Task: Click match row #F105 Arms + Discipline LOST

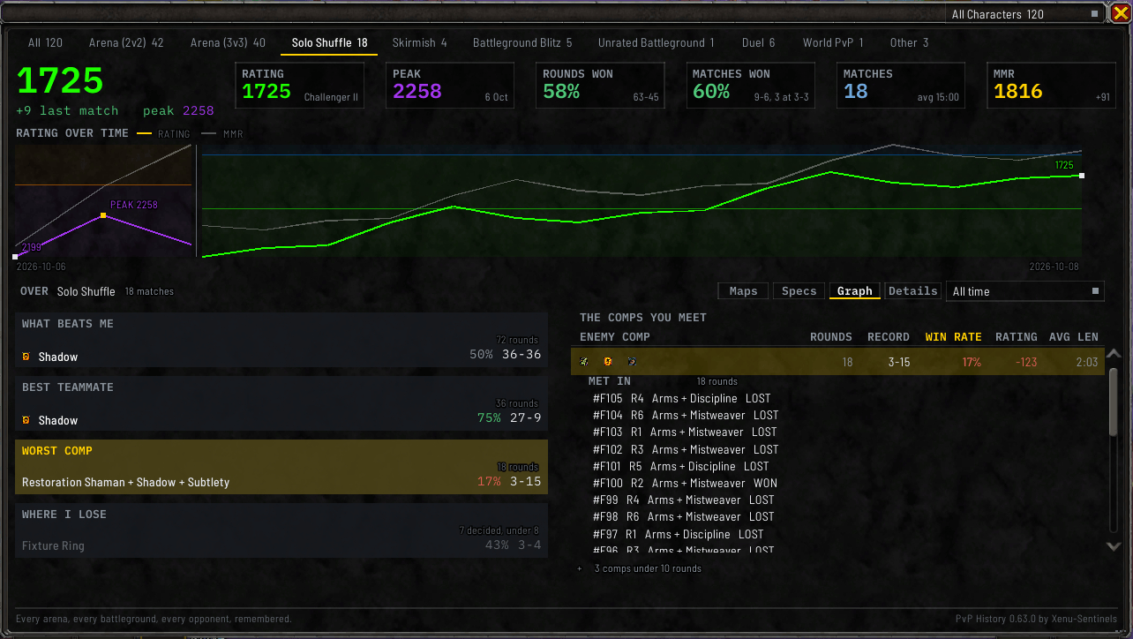Action: click(681, 398)
